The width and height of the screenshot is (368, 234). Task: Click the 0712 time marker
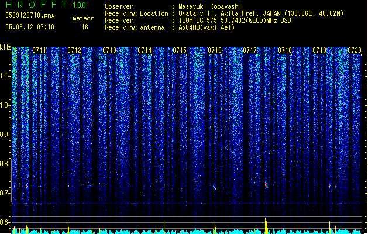click(74, 50)
